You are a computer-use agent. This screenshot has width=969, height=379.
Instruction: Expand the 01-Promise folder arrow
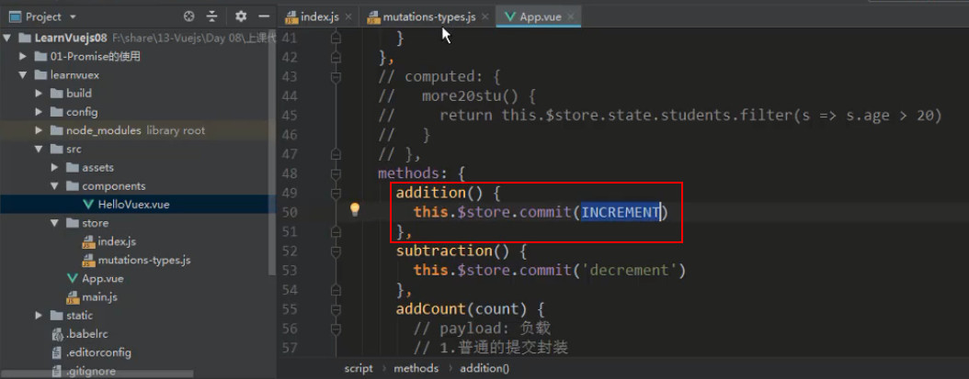[23, 57]
